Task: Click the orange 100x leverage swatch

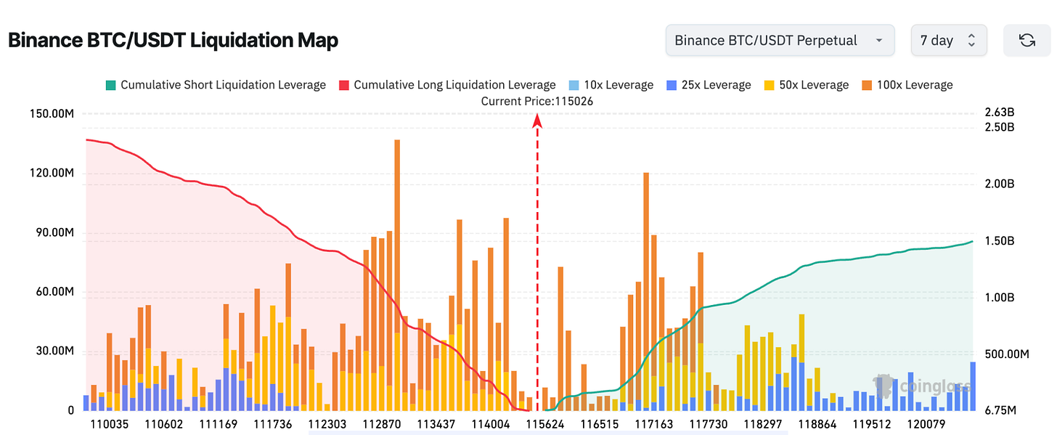Action: [x=866, y=85]
